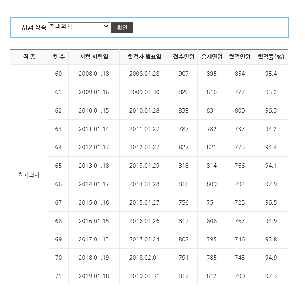Select round number 65 cell
This screenshot has width=305, height=288.
tap(58, 166)
